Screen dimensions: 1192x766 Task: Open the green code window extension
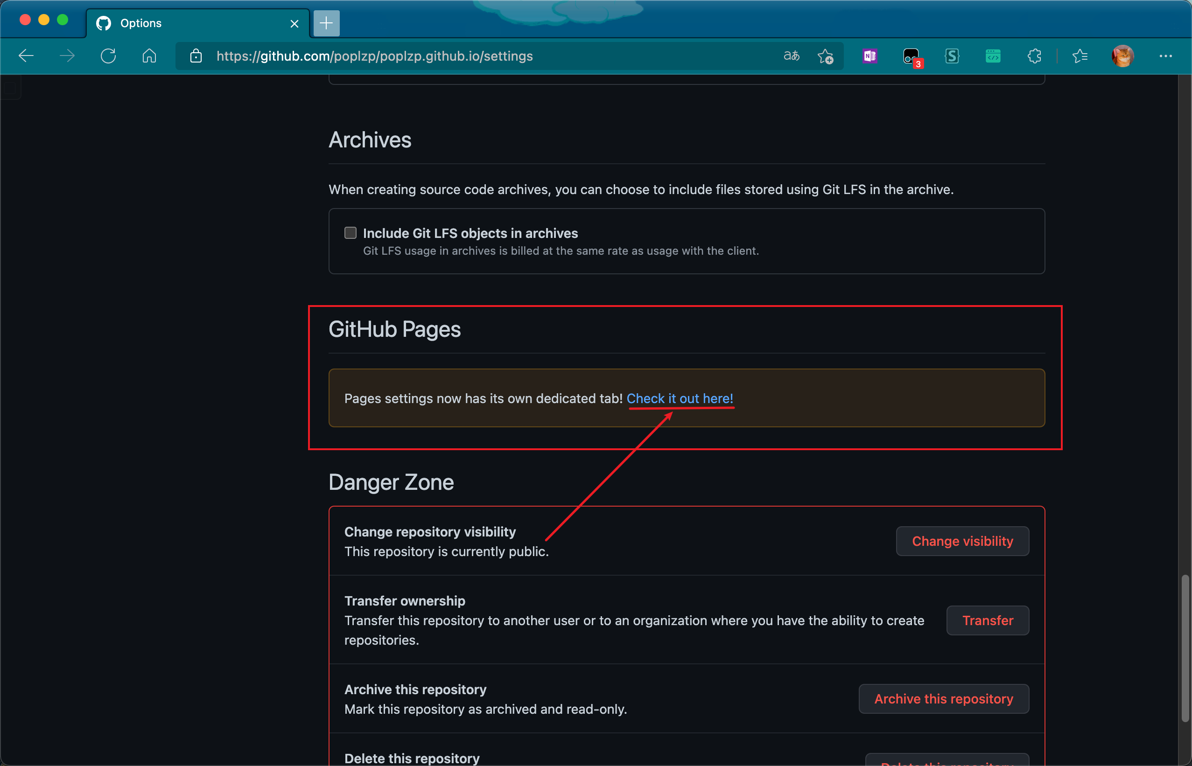[993, 56]
